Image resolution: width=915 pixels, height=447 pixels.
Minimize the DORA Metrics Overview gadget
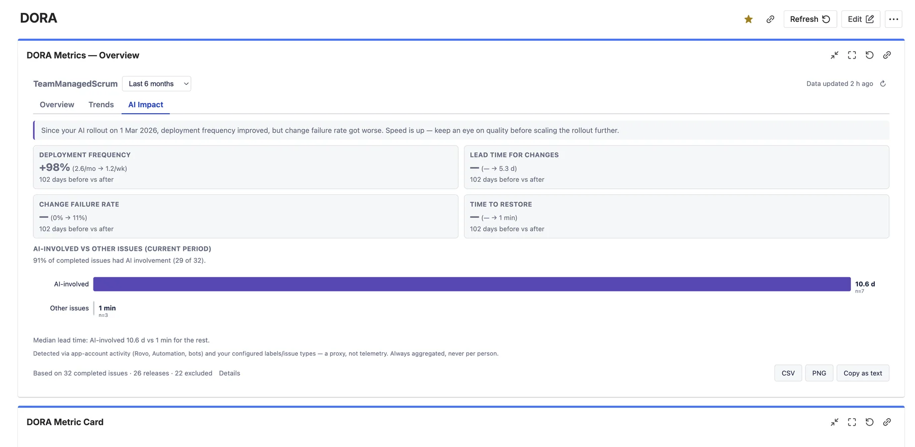834,55
